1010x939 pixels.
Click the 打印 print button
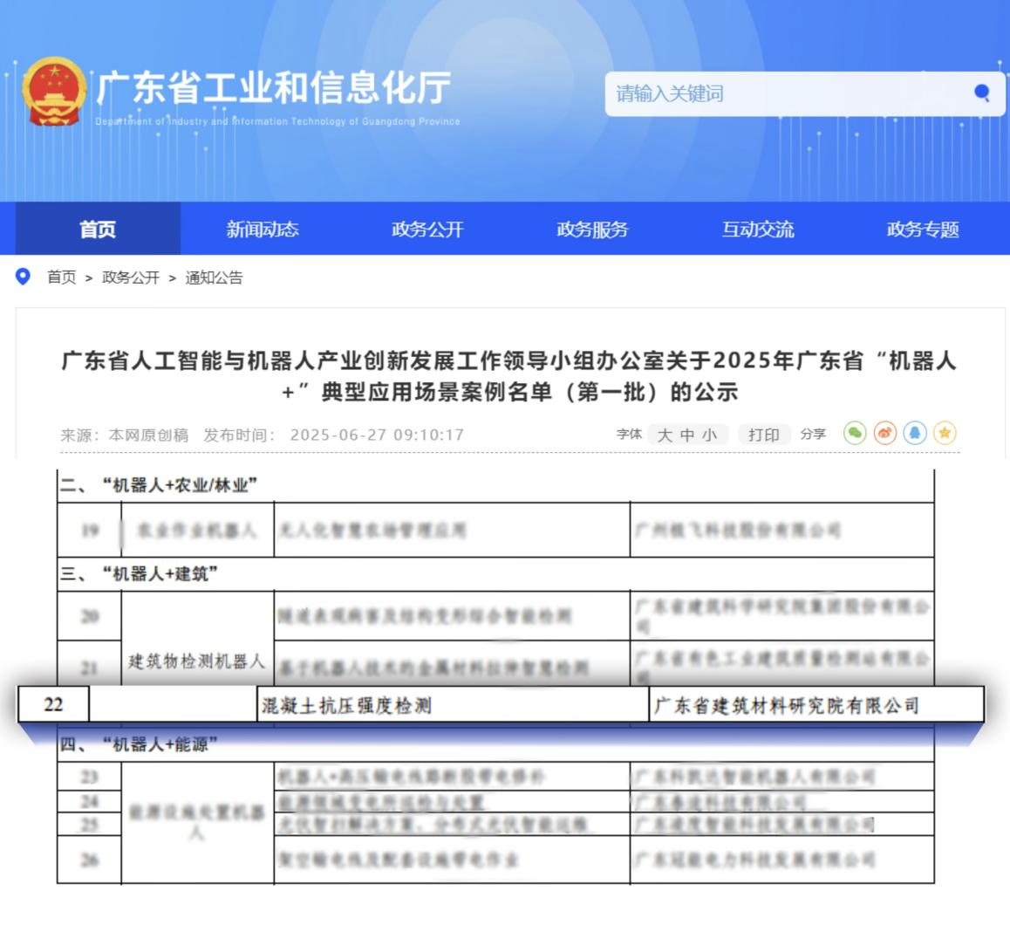coord(764,435)
